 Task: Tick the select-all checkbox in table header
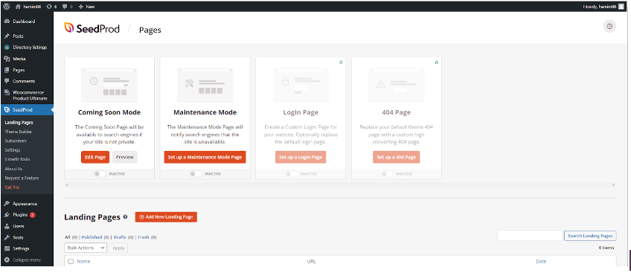click(x=71, y=261)
